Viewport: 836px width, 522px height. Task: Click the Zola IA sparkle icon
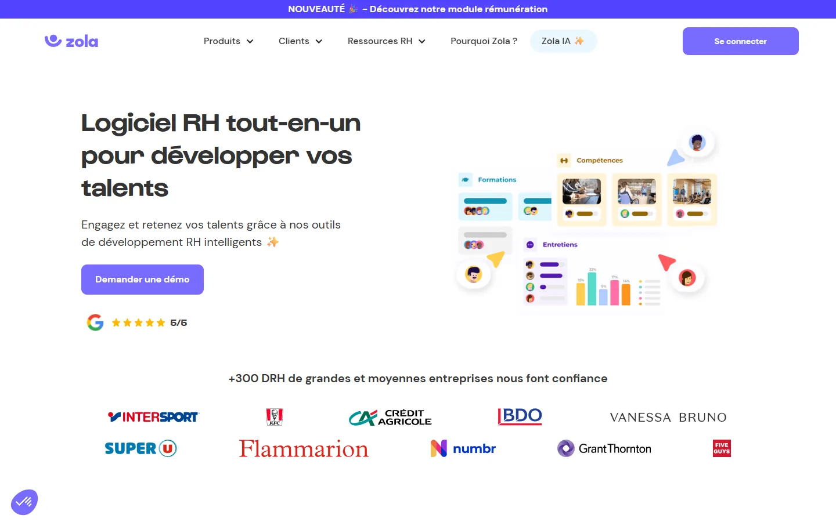point(579,41)
